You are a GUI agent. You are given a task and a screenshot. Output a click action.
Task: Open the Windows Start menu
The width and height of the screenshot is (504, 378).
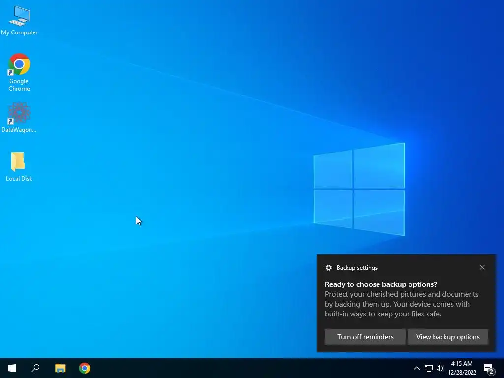12,368
